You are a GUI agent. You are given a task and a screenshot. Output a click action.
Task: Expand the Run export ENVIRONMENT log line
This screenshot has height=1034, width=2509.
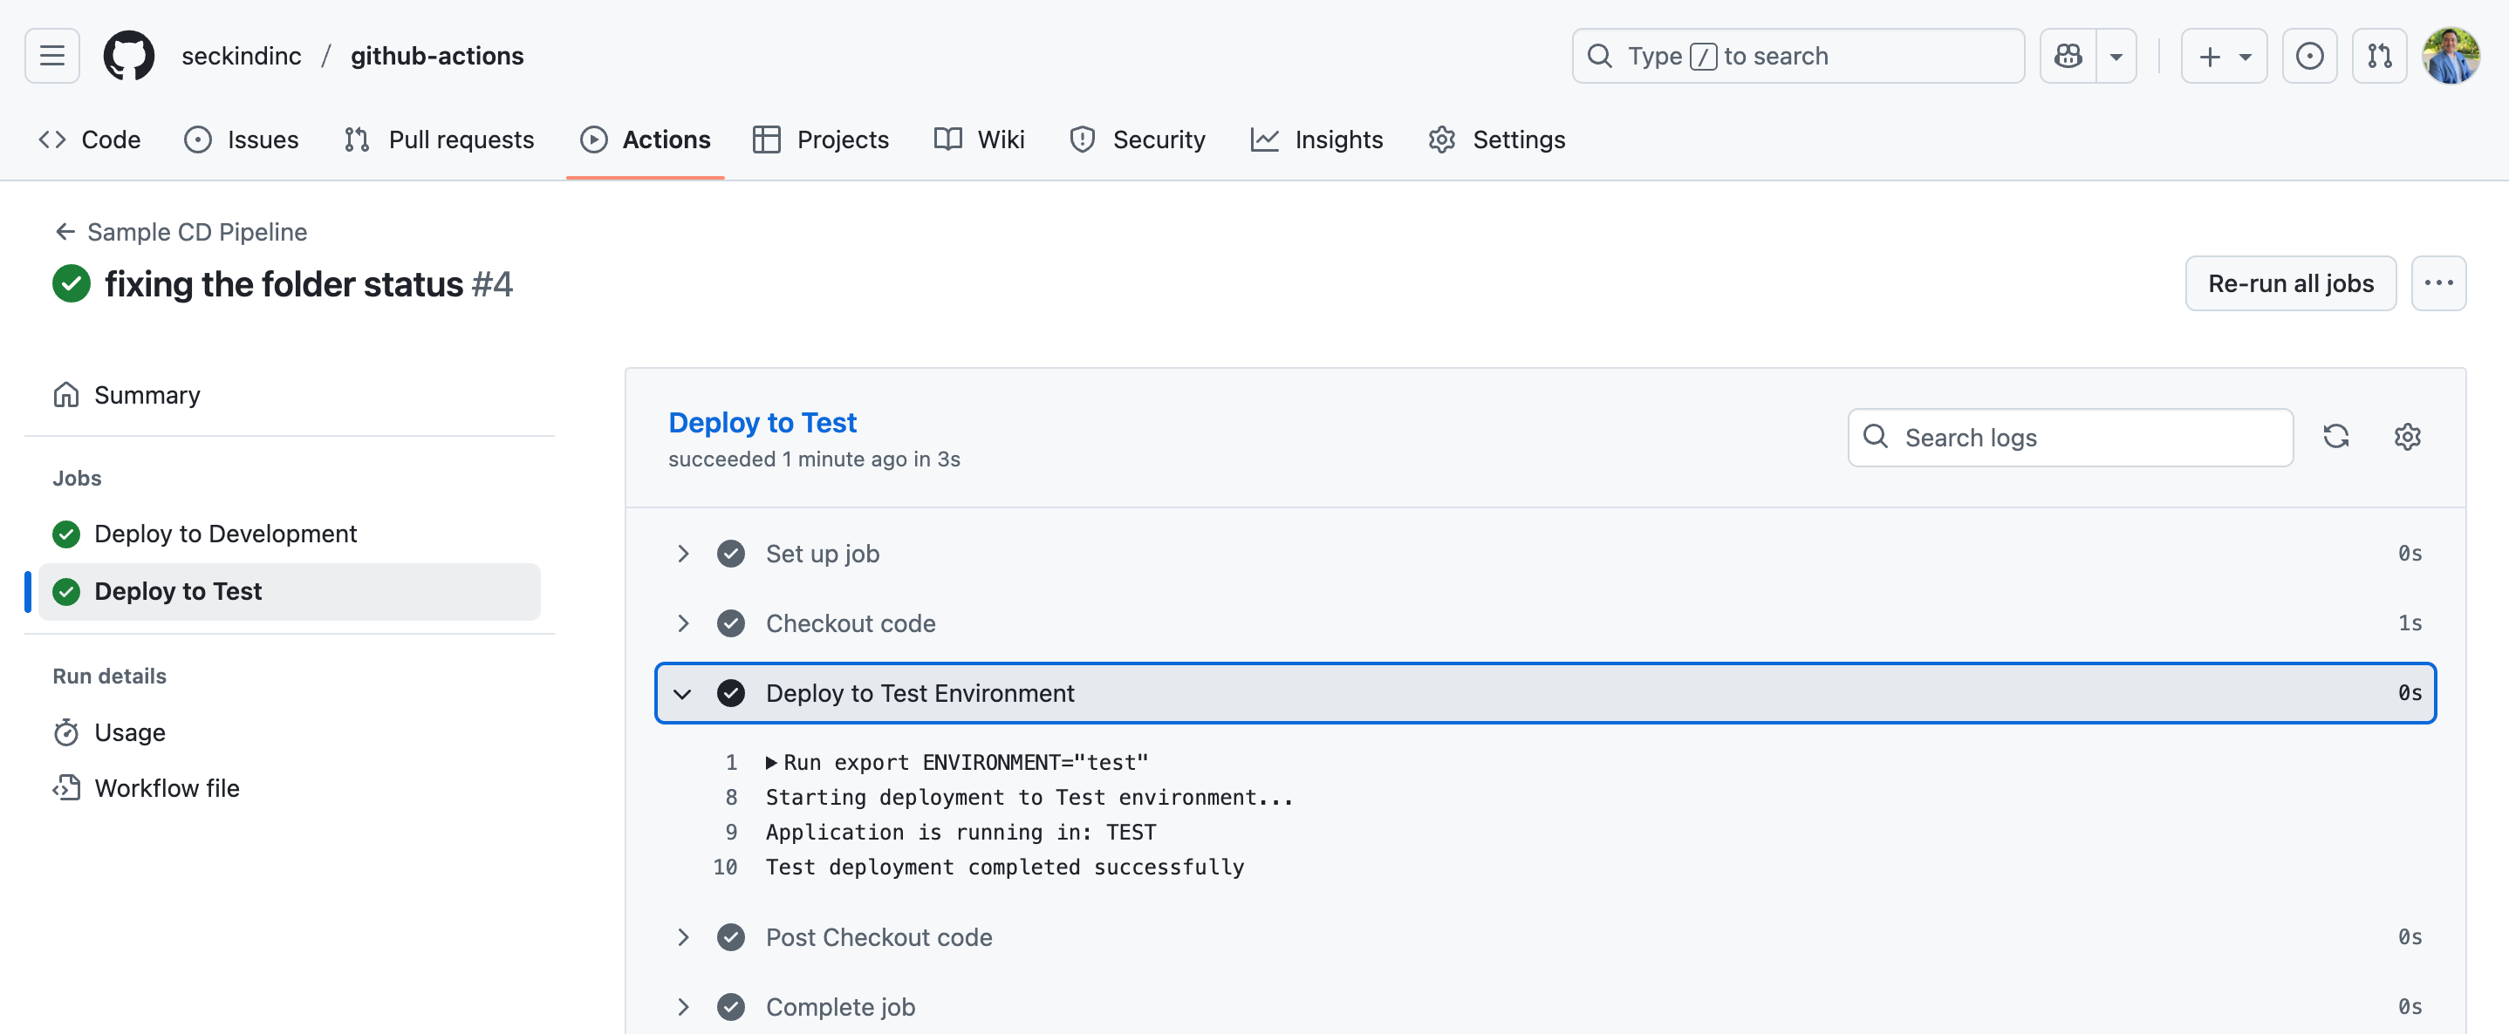tap(771, 762)
